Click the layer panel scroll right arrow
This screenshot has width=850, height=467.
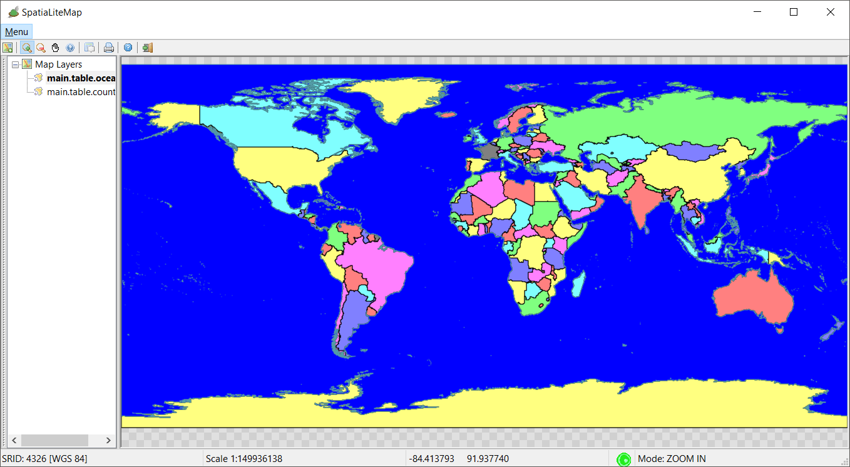(108, 440)
